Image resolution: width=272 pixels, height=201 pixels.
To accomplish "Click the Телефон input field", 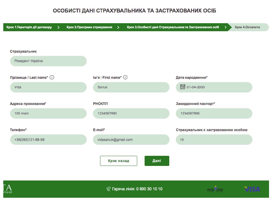I will tap(48, 139).
